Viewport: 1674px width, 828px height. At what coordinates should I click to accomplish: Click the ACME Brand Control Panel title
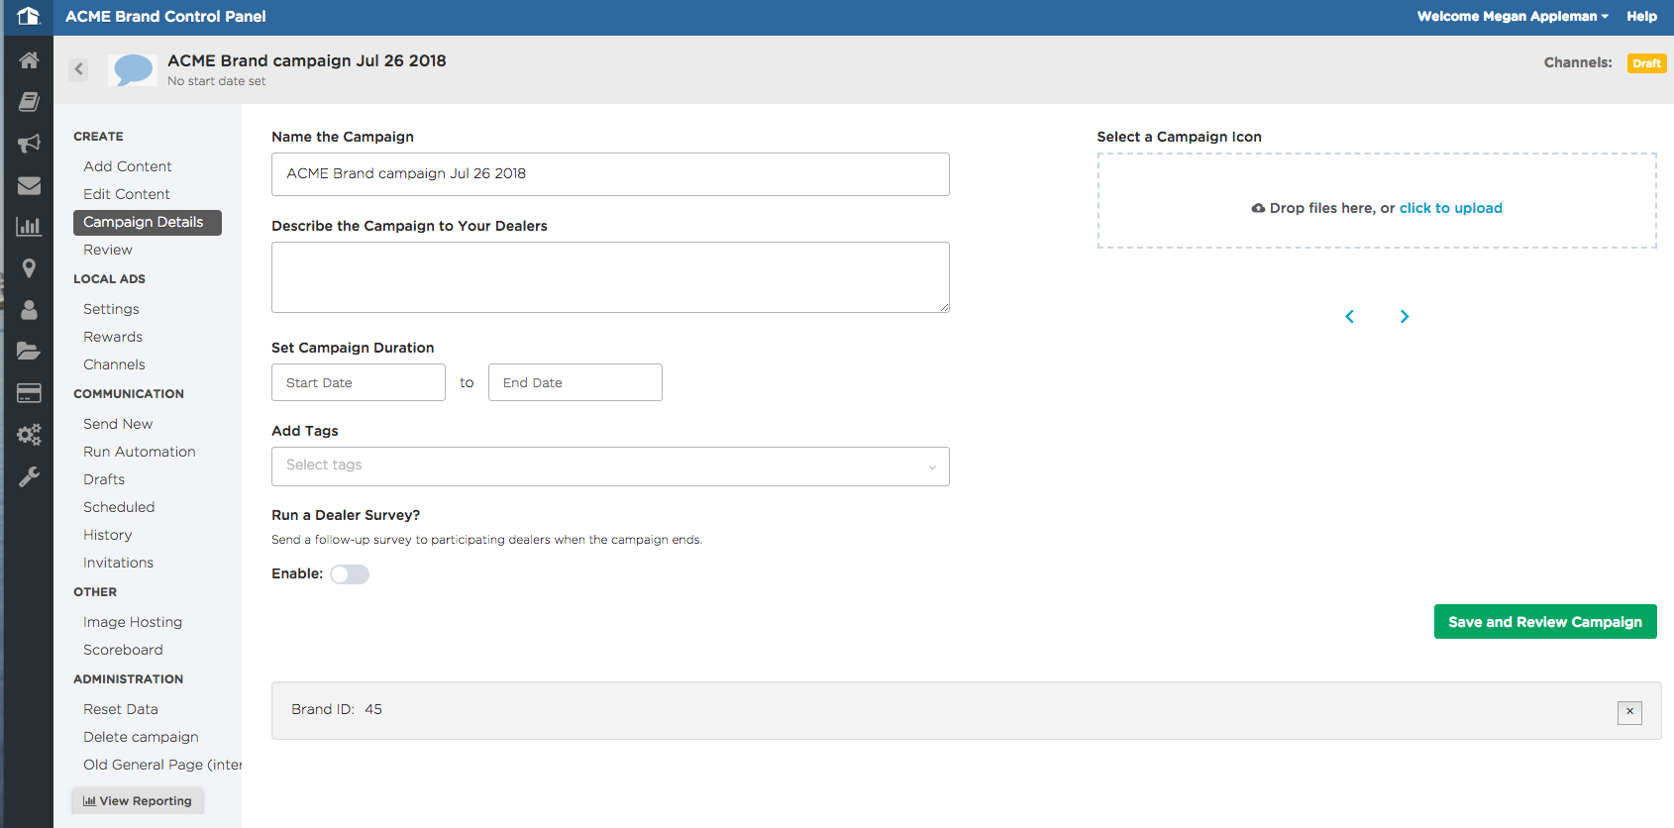point(165,16)
